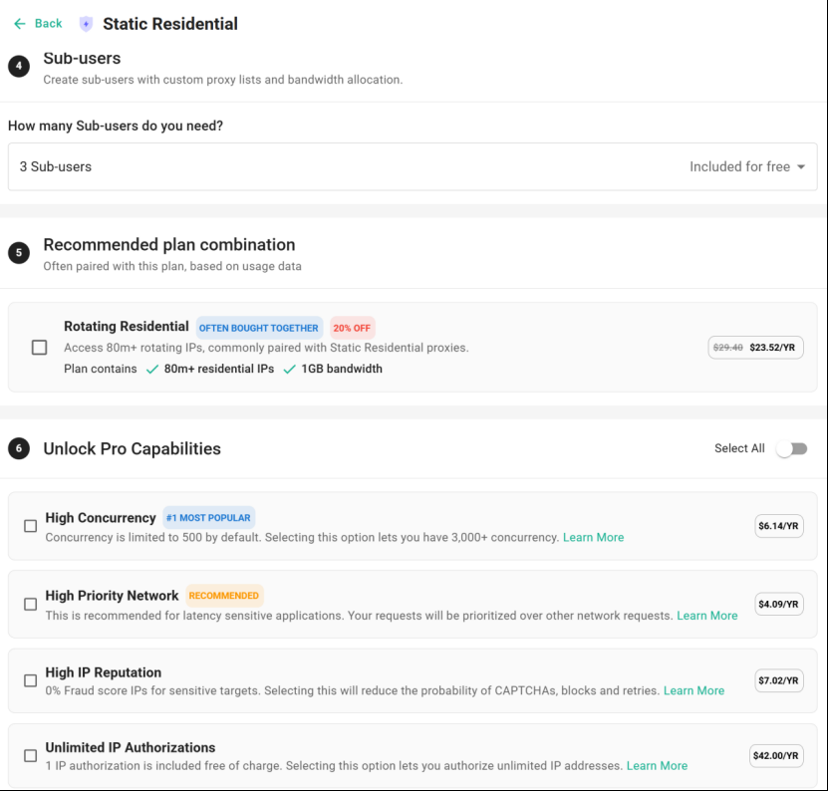The height and width of the screenshot is (791, 828).
Task: Click the #1 MOST POPULAR tag
Action: (x=208, y=518)
